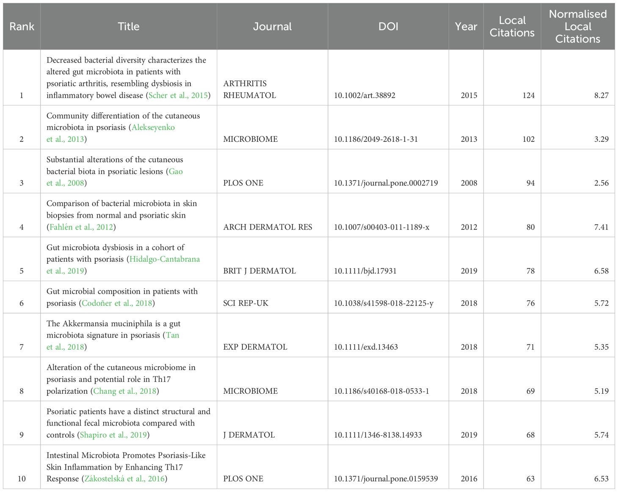Open the Zákostelská et al., 2016 citation
Screen dimensions: 618x492
[x=124, y=479]
